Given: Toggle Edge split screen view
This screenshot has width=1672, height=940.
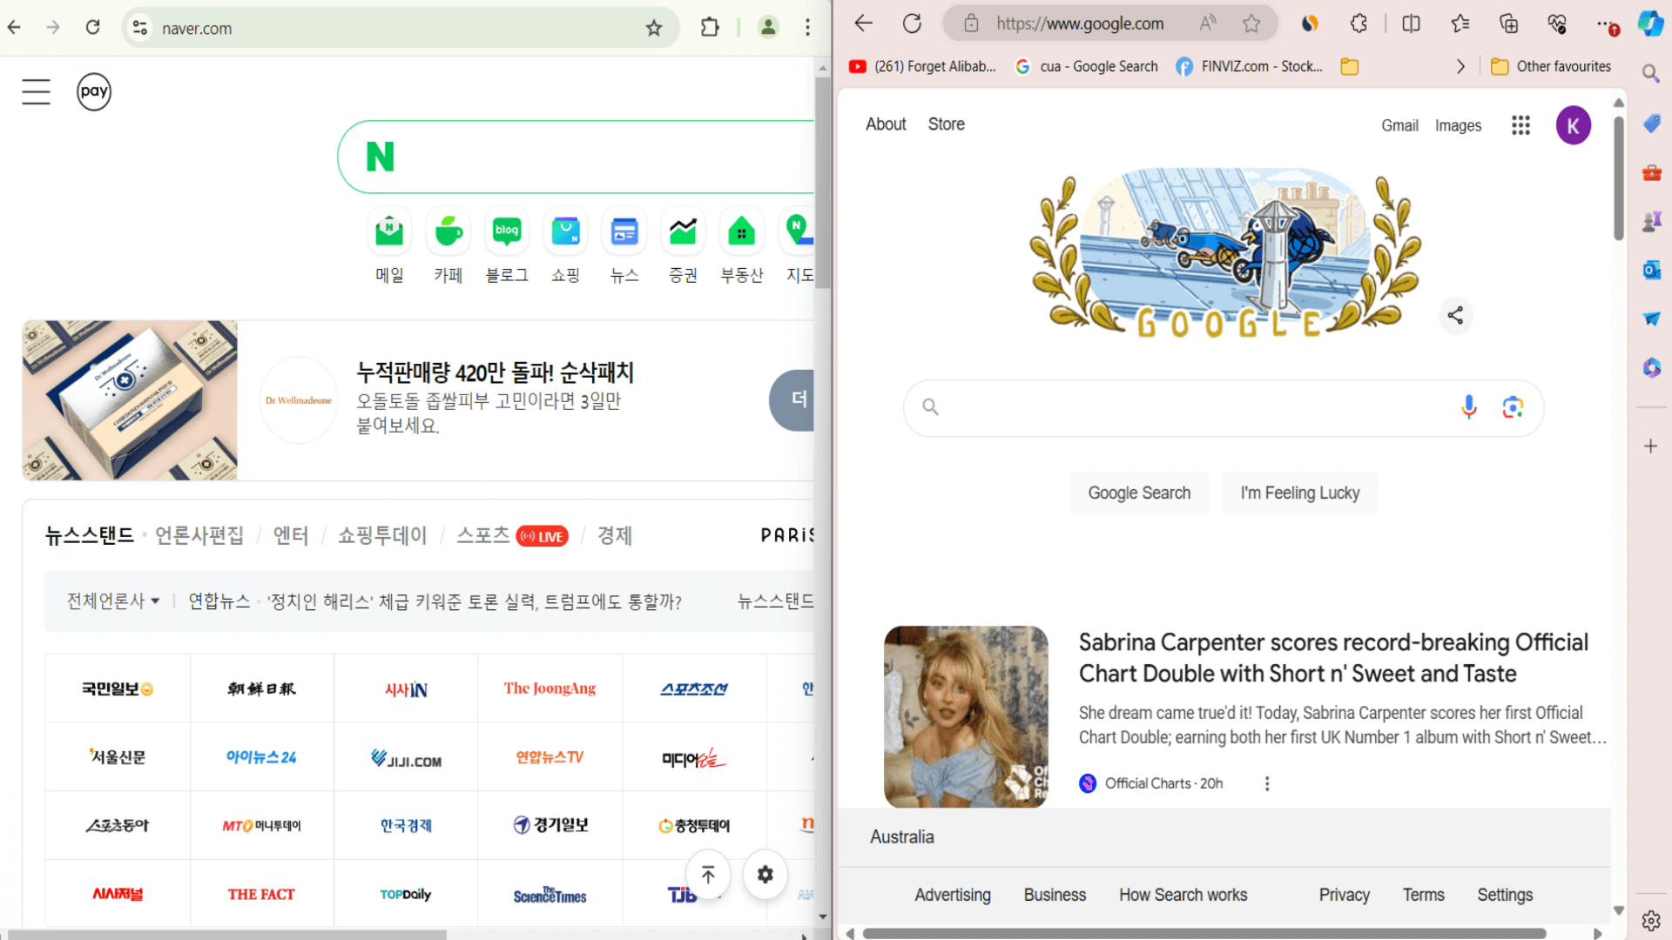Looking at the screenshot, I should point(1412,23).
